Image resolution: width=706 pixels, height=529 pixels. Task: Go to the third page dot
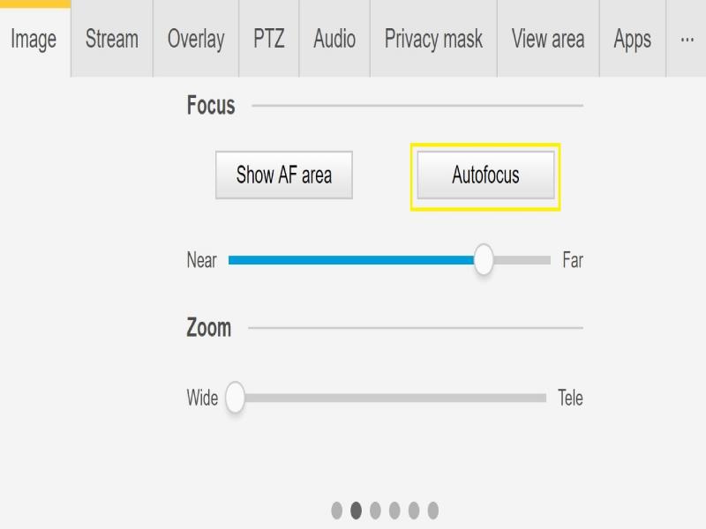point(375,510)
